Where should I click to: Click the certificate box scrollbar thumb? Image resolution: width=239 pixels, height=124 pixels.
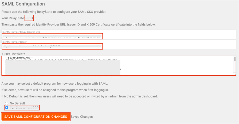point(235,59)
